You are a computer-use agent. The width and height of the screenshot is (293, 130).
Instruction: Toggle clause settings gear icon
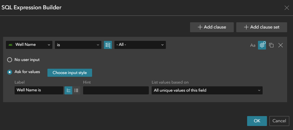[x=262, y=45]
